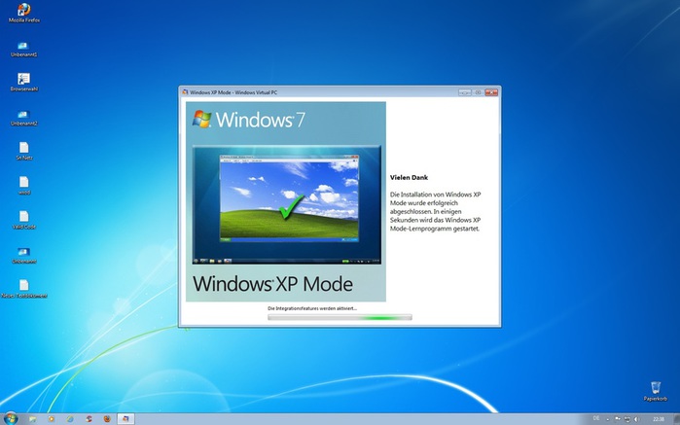This screenshot has height=425, width=680.
Task: Select the Sn Netz file icon
Action: pyautogui.click(x=24, y=151)
